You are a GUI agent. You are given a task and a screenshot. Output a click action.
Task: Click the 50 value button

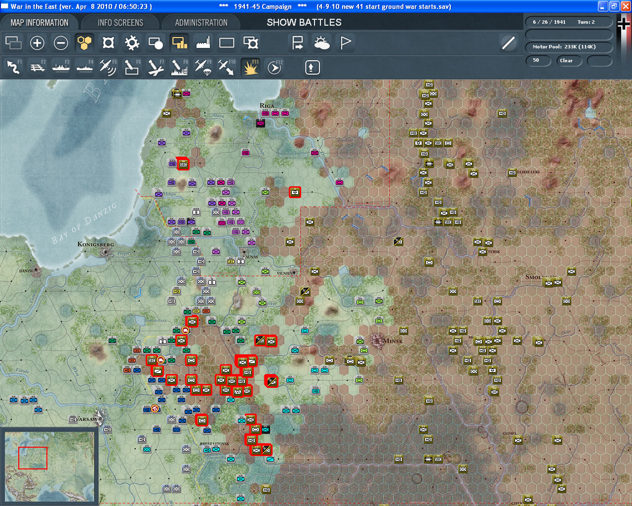(538, 60)
